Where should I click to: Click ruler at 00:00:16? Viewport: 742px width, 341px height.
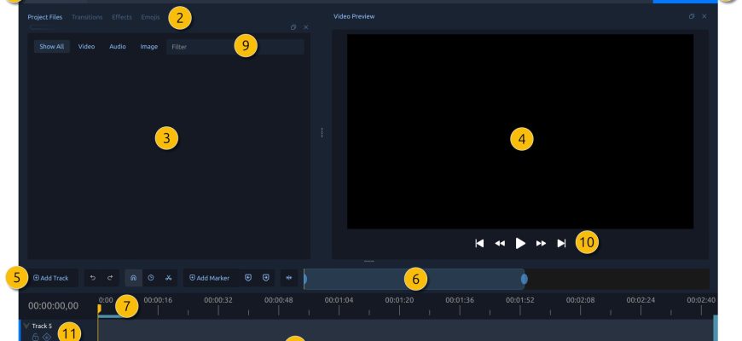158,300
